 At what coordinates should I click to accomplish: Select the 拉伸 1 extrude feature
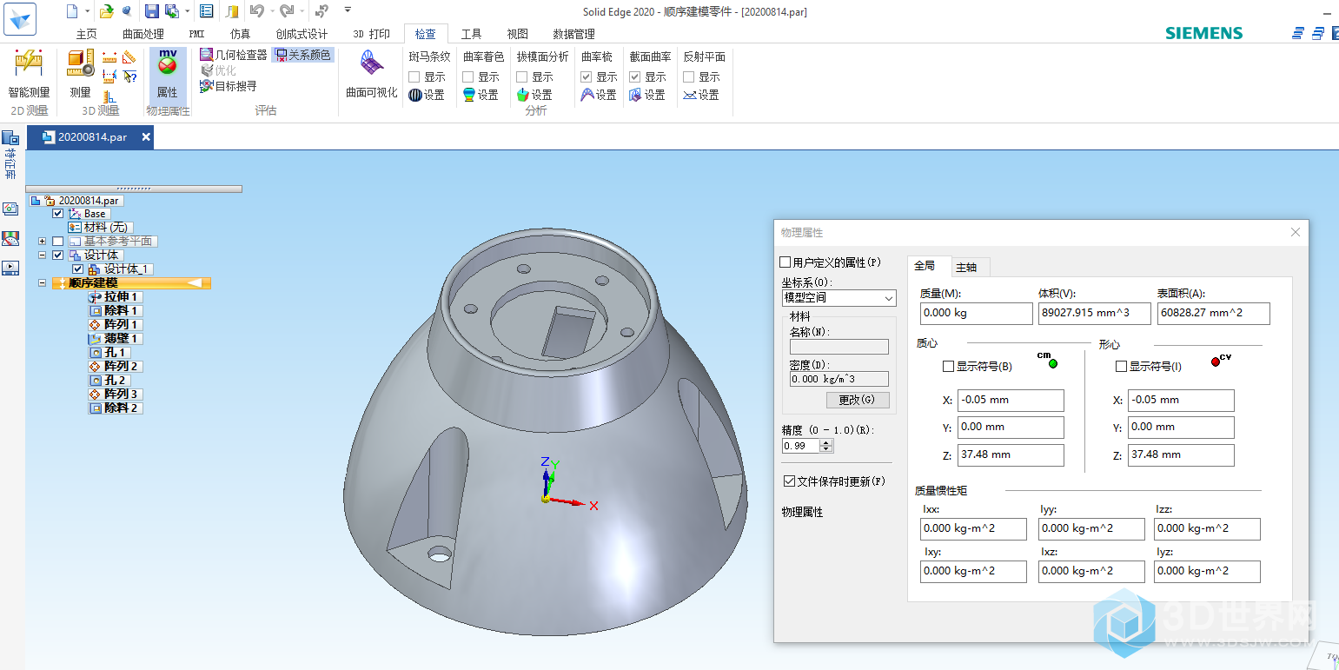tap(115, 296)
